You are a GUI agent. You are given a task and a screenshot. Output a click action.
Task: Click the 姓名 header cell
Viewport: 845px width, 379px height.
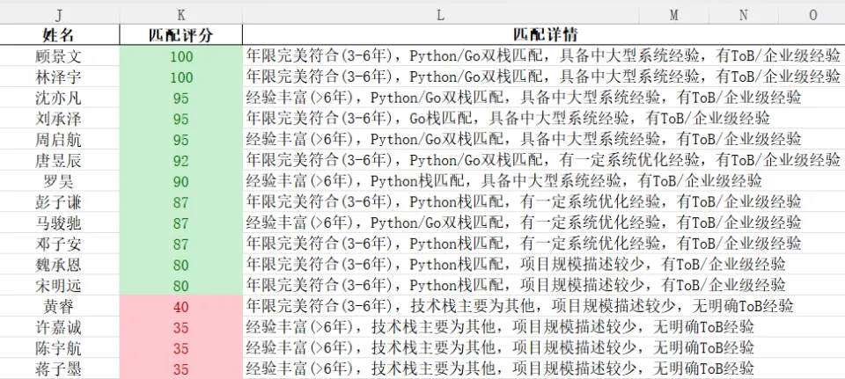[60, 35]
